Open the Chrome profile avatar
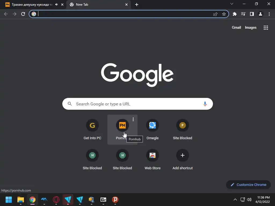The width and height of the screenshot is (275, 206). pos(260,14)
